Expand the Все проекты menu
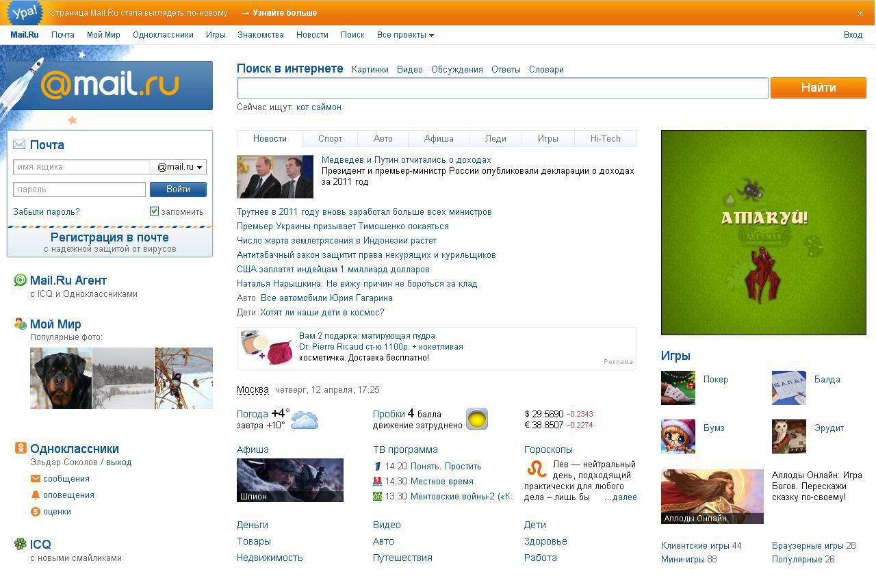 point(405,35)
